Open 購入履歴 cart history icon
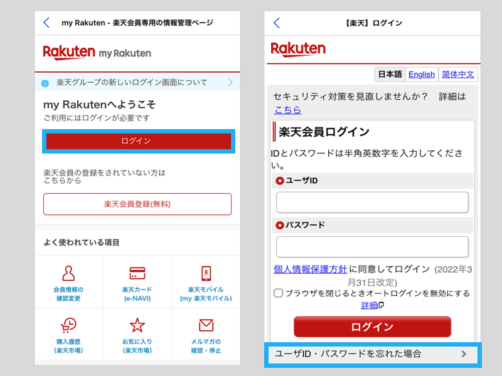Screen dimensions: 502x376 point(68,325)
